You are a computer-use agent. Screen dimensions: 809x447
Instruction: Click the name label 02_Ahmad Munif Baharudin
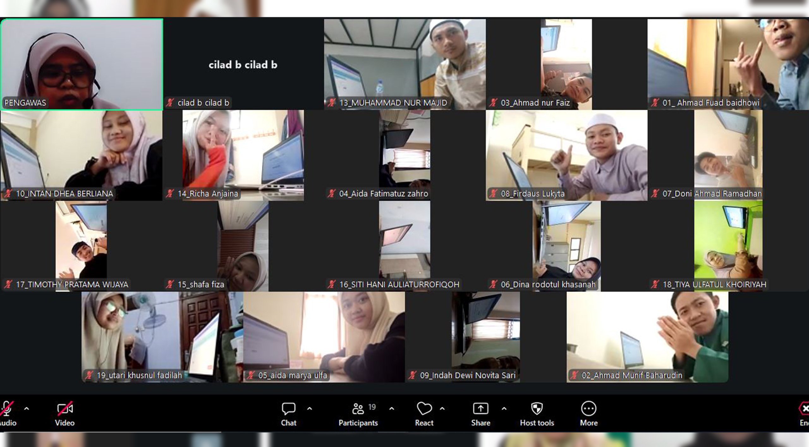click(632, 375)
